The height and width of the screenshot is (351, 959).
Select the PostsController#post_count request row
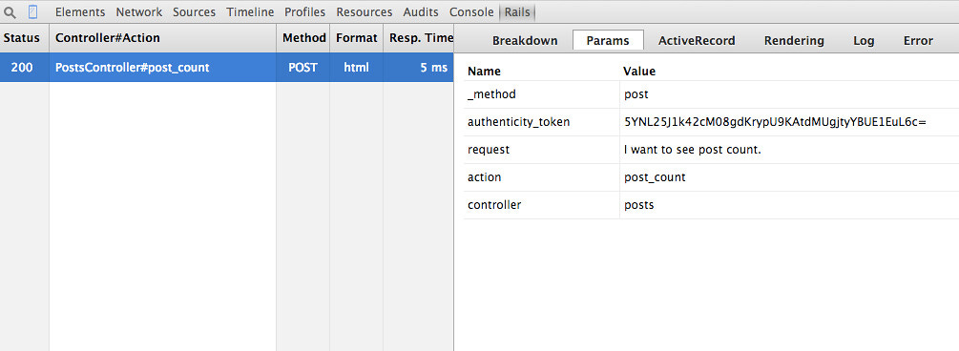[227, 68]
